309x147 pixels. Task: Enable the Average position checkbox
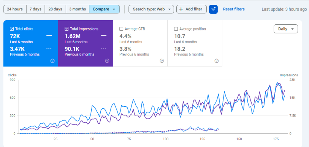(x=176, y=29)
